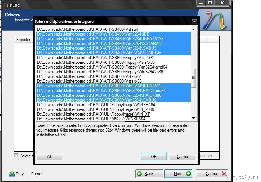
Task: Select SB600\Floppy\Vista\x64 row
Action: click(x=113, y=58)
